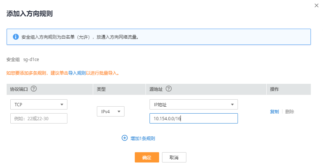Image resolution: width=323 pixels, height=168 pixels.
Task: Click the 类型 column header
Action: (x=101, y=89)
